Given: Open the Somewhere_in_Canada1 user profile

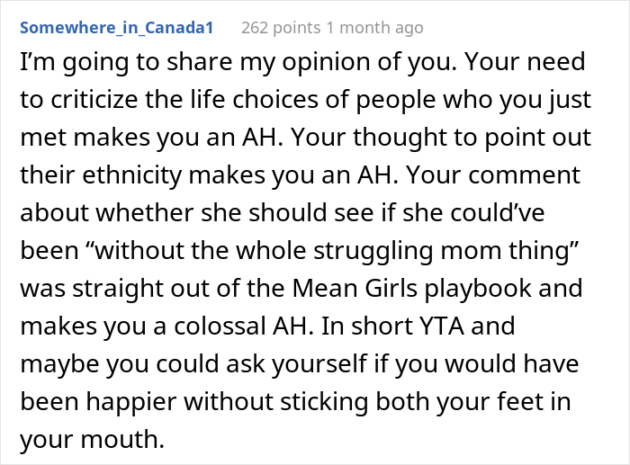Looking at the screenshot, I should pyautogui.click(x=117, y=28).
